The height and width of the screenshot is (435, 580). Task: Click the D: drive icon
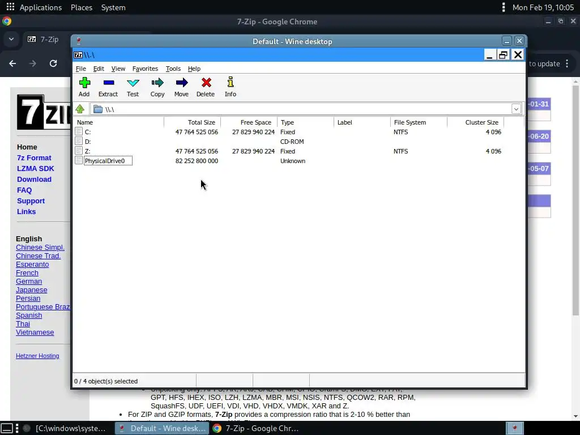[79, 141]
